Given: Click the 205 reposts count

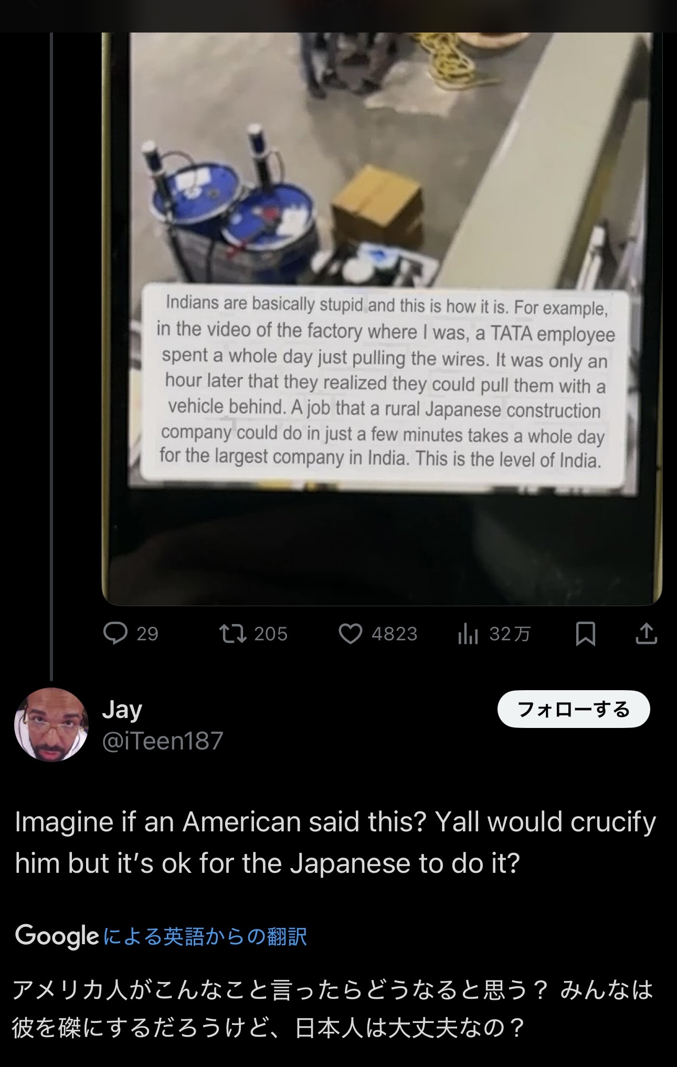Looking at the screenshot, I should coord(271,634).
